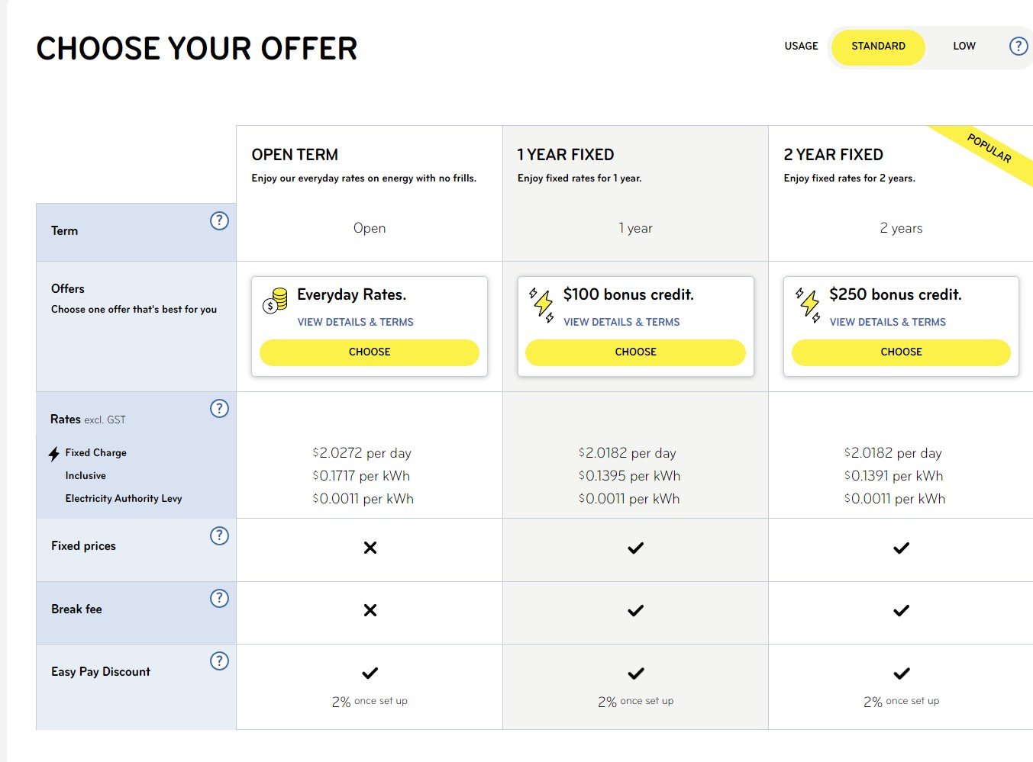Click the Popular ribbon on 2 Year Fixed
The height and width of the screenshot is (762, 1033).
pyautogui.click(x=989, y=150)
